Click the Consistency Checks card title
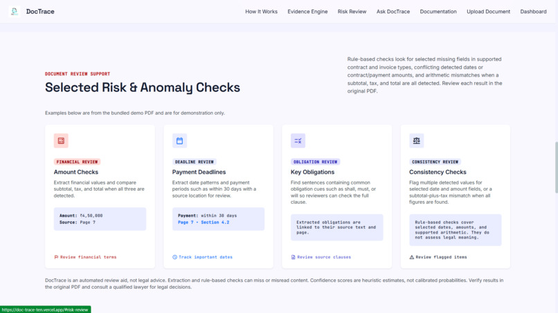The height and width of the screenshot is (313, 558). pos(438,172)
